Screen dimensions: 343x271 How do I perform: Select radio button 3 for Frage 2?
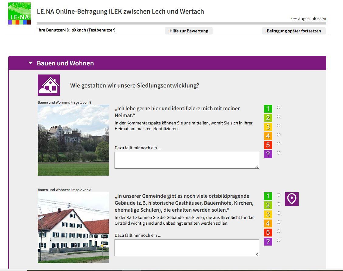tap(279, 213)
